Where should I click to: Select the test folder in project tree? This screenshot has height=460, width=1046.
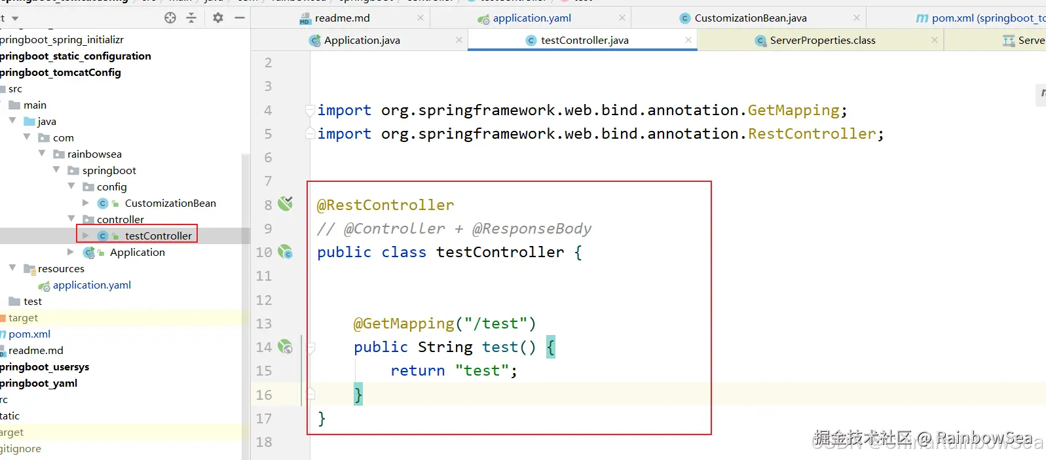[33, 301]
